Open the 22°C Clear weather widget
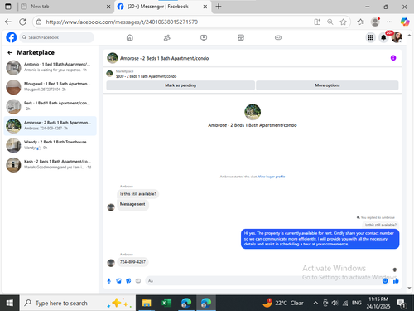Screen dimensions: 414x311 [x=283, y=303]
